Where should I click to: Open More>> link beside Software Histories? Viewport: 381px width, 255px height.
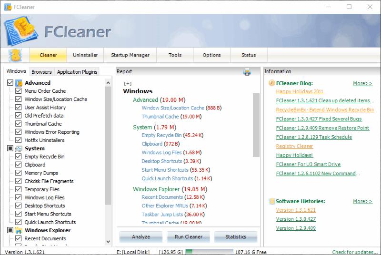pyautogui.click(x=362, y=201)
